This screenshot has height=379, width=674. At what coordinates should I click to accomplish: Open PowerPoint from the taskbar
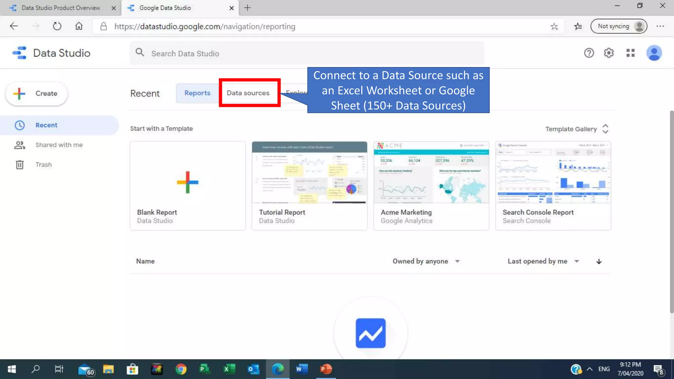click(x=326, y=369)
